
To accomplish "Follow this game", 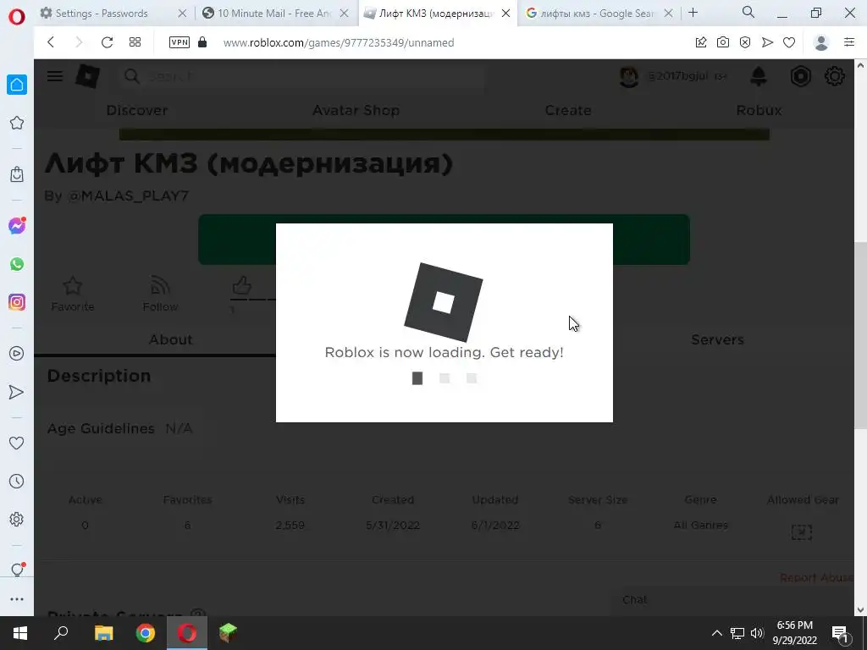I will (x=160, y=295).
